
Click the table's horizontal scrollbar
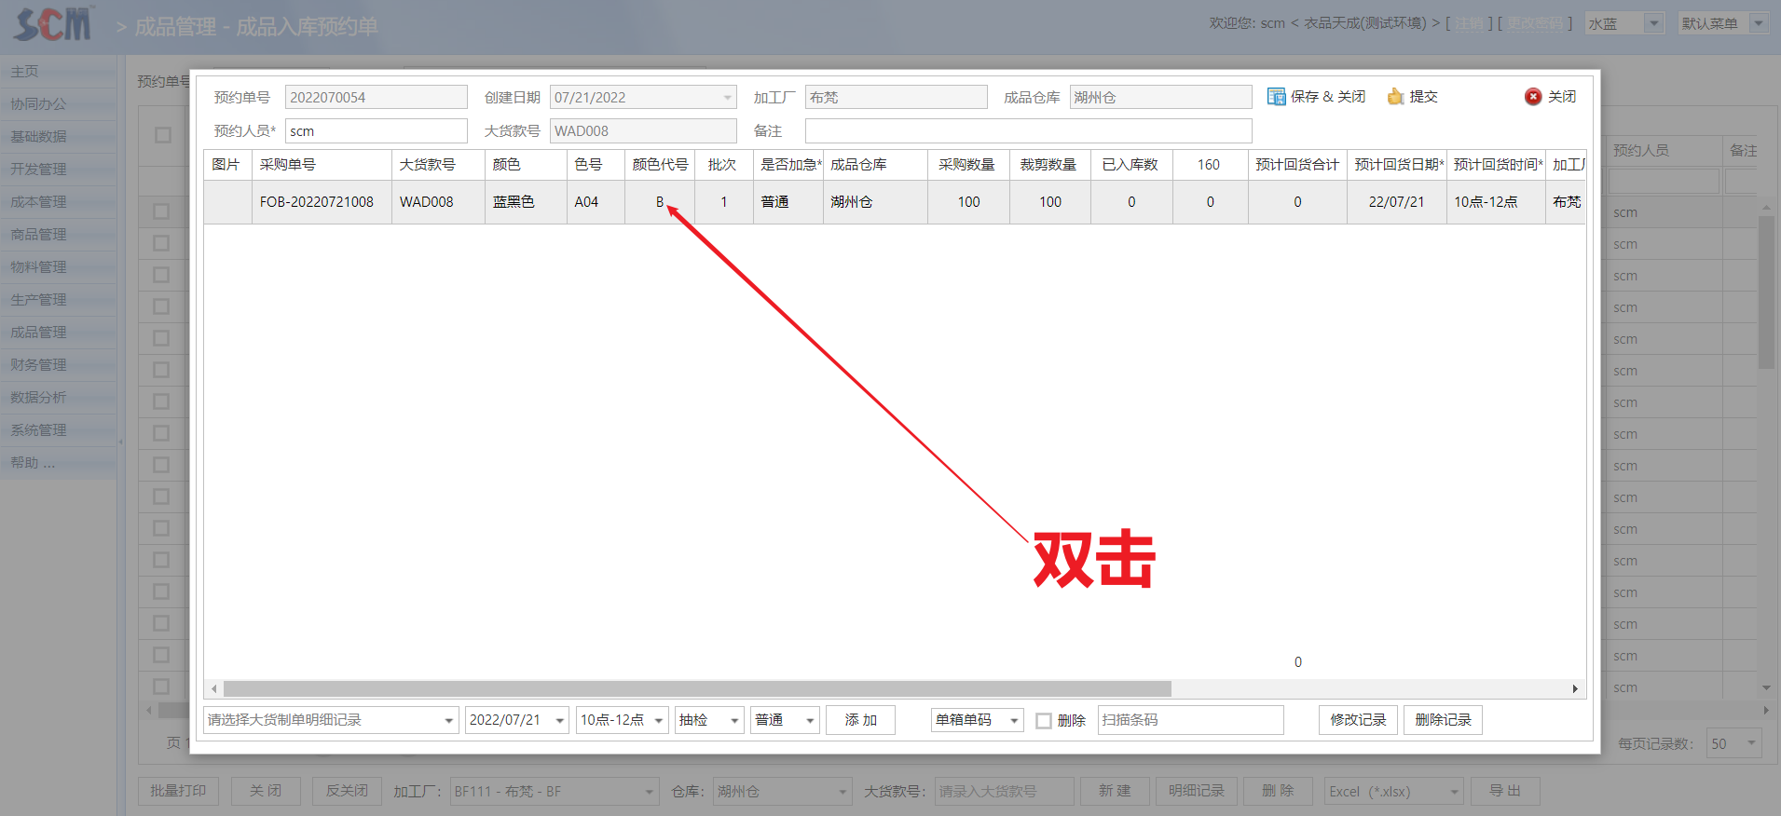coord(696,689)
